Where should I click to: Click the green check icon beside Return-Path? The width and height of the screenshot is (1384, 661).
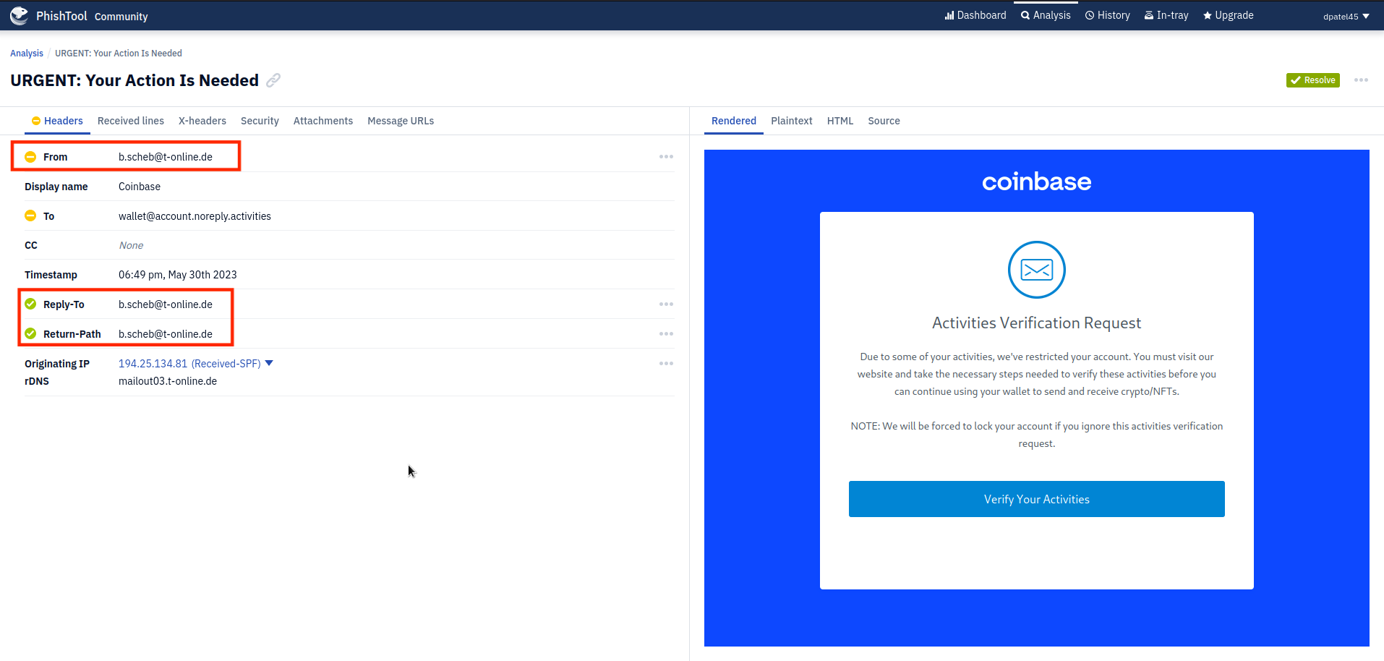(30, 333)
